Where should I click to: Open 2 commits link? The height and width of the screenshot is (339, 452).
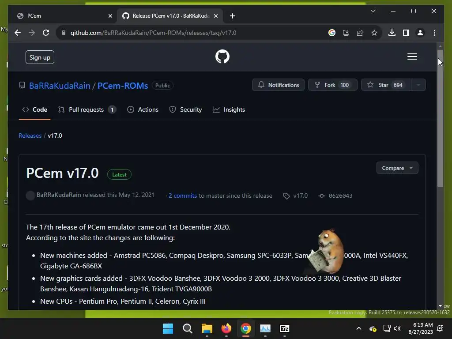[x=182, y=196]
